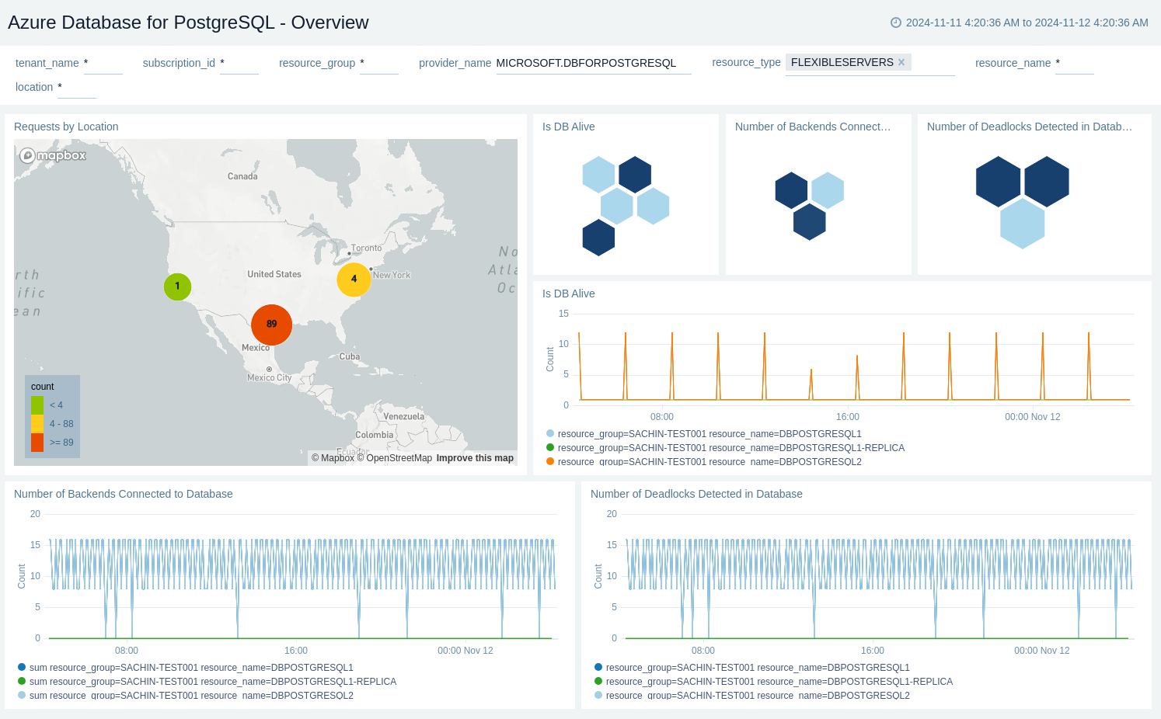
Task: Click the top-right dark hexagon in Deadlocks honeycomb
Action: click(1047, 182)
